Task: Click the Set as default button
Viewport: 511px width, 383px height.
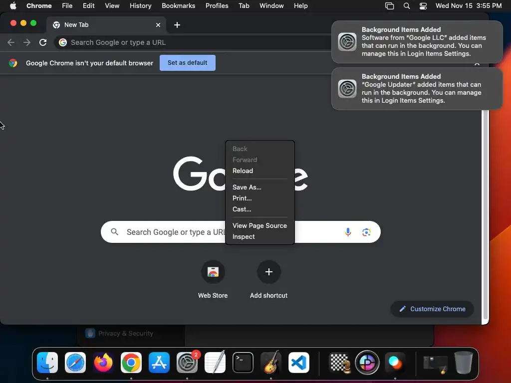Action: coord(188,63)
